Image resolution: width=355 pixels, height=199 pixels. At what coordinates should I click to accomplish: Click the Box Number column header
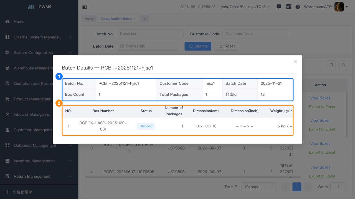tap(103, 111)
